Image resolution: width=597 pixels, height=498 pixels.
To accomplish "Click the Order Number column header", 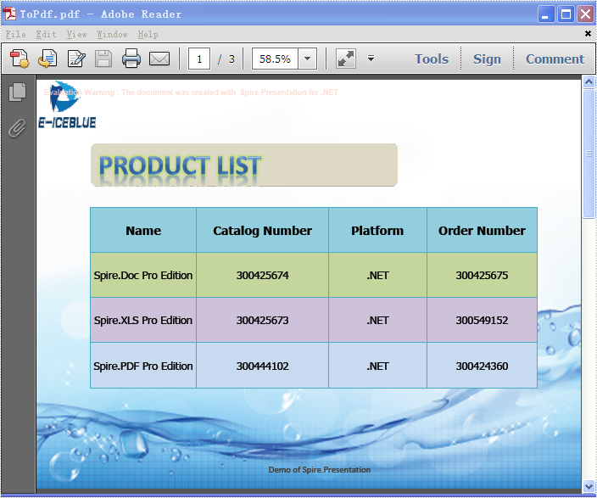I will [x=482, y=231].
